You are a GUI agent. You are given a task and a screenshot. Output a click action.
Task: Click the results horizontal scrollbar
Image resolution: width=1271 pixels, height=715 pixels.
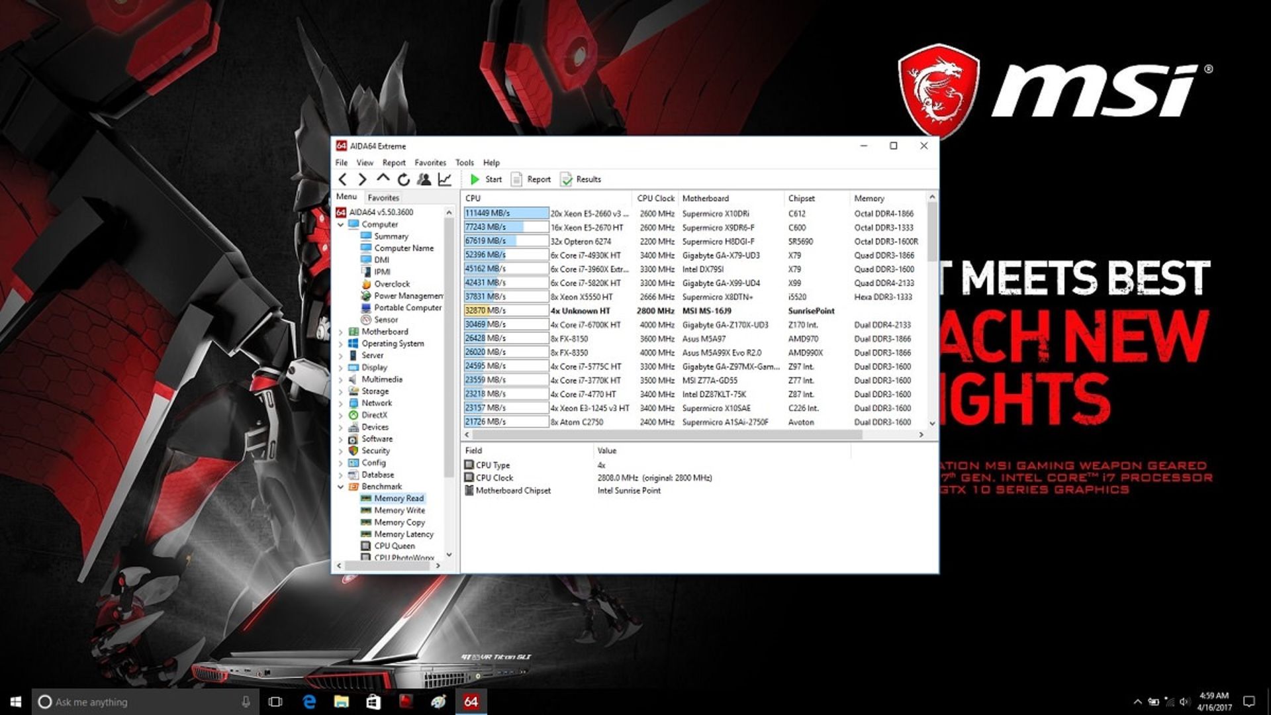[x=667, y=435]
